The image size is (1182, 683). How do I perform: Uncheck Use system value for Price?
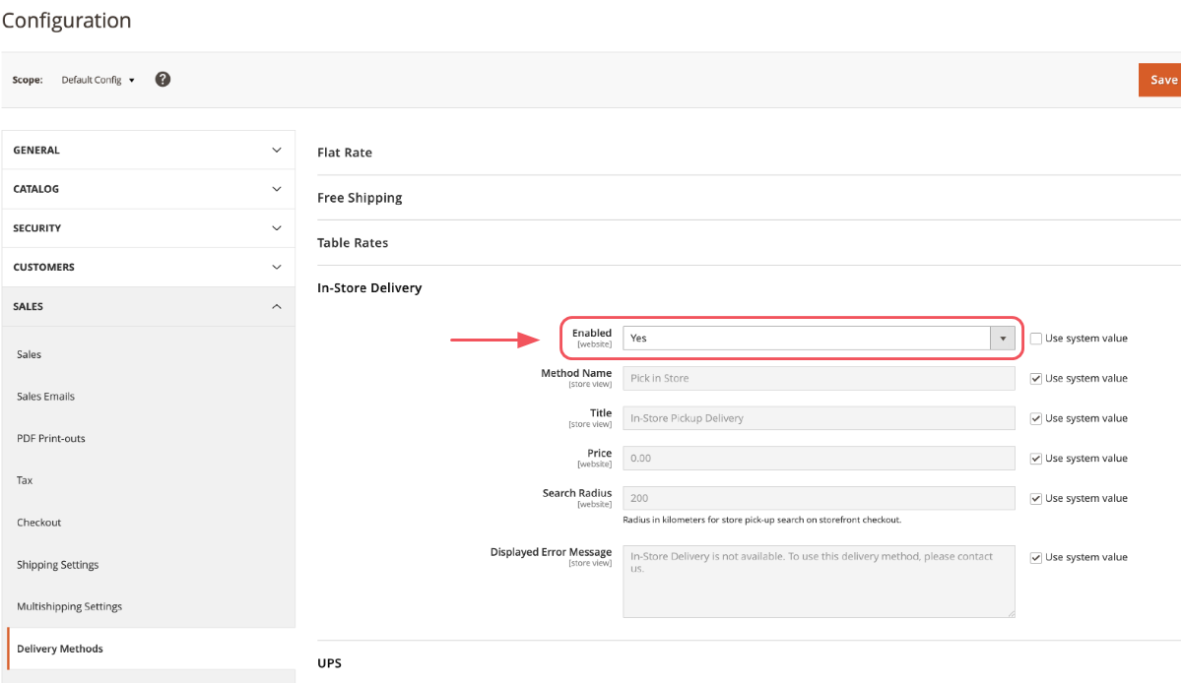click(x=1035, y=458)
